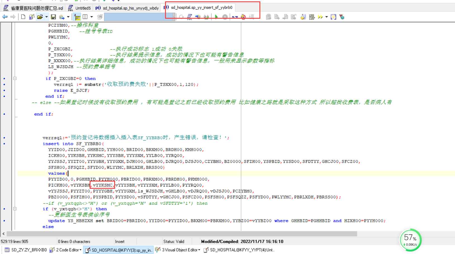Click the 57% network speed widget

pos(410,240)
